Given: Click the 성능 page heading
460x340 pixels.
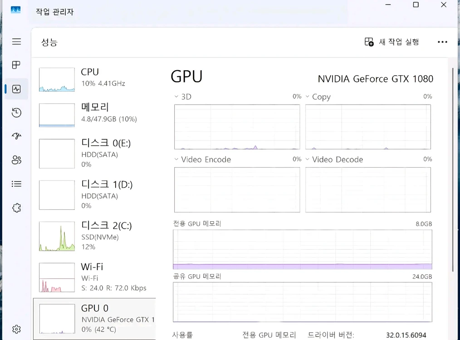Looking at the screenshot, I should pyautogui.click(x=49, y=42).
